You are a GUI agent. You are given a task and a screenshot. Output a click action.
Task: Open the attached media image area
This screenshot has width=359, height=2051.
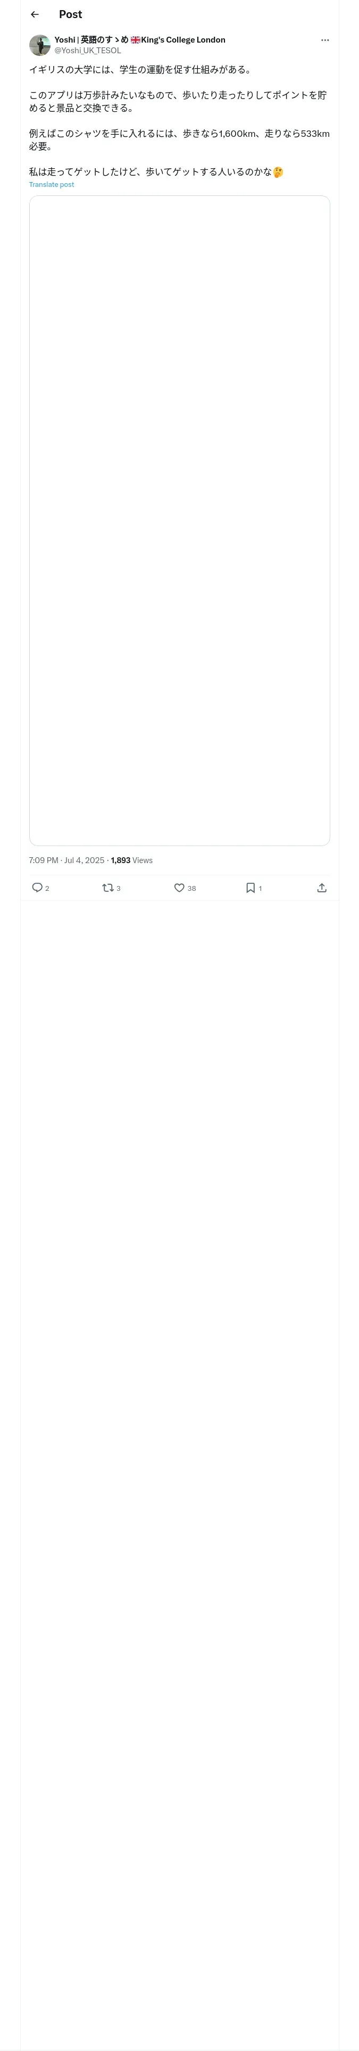(179, 521)
